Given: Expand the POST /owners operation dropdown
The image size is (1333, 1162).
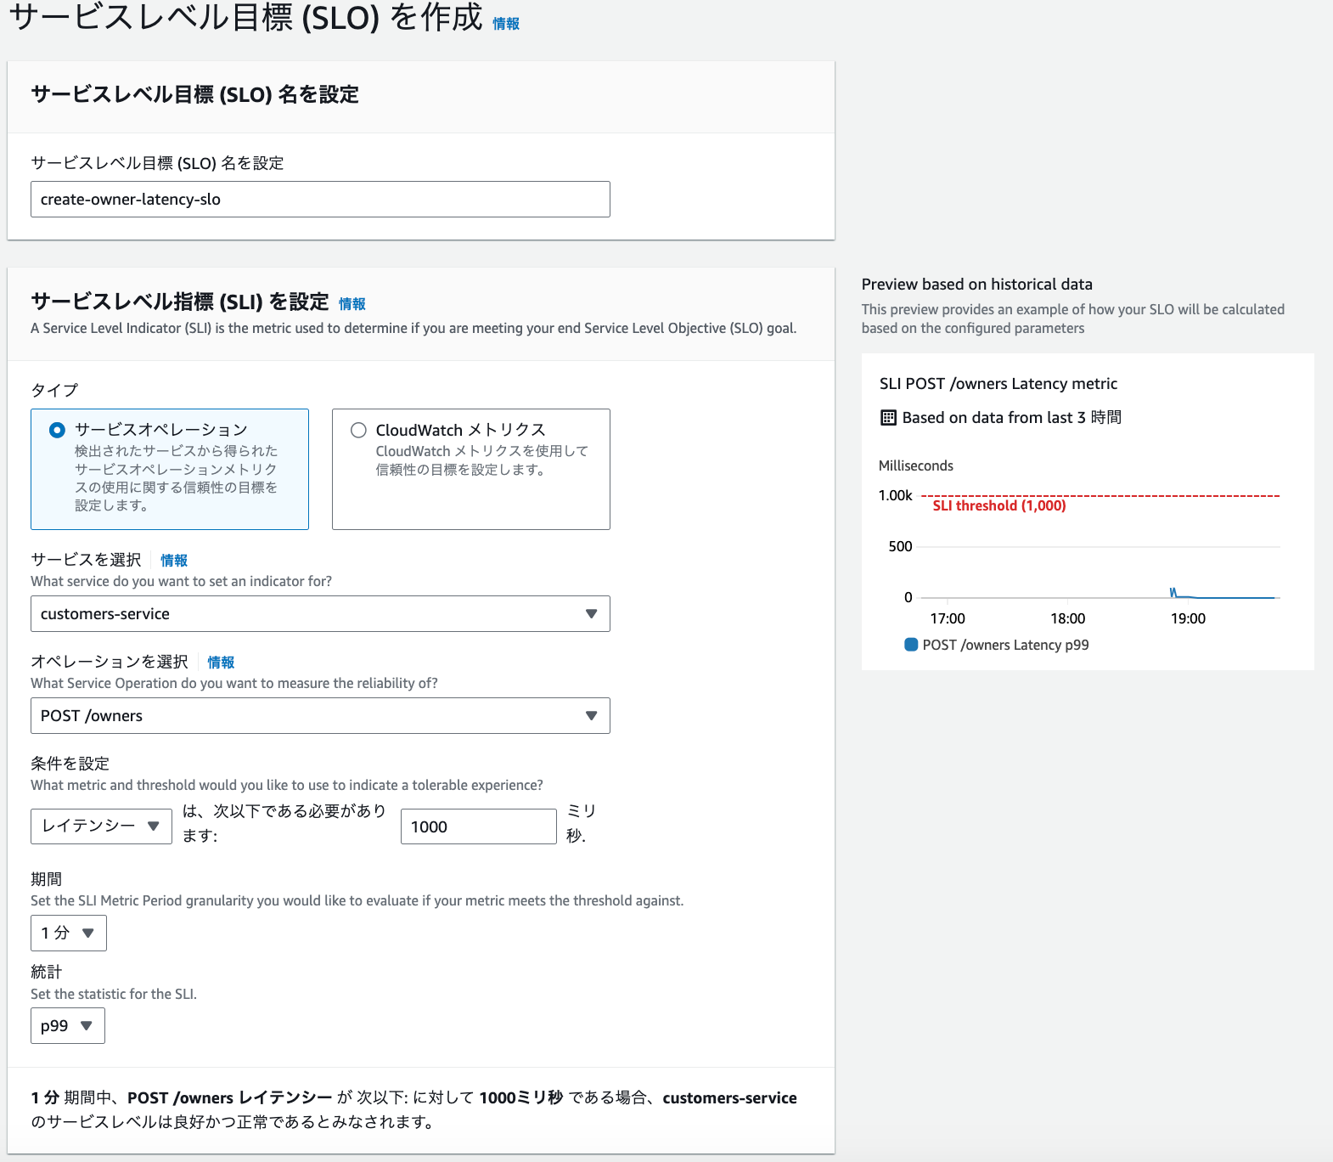Looking at the screenshot, I should point(320,716).
